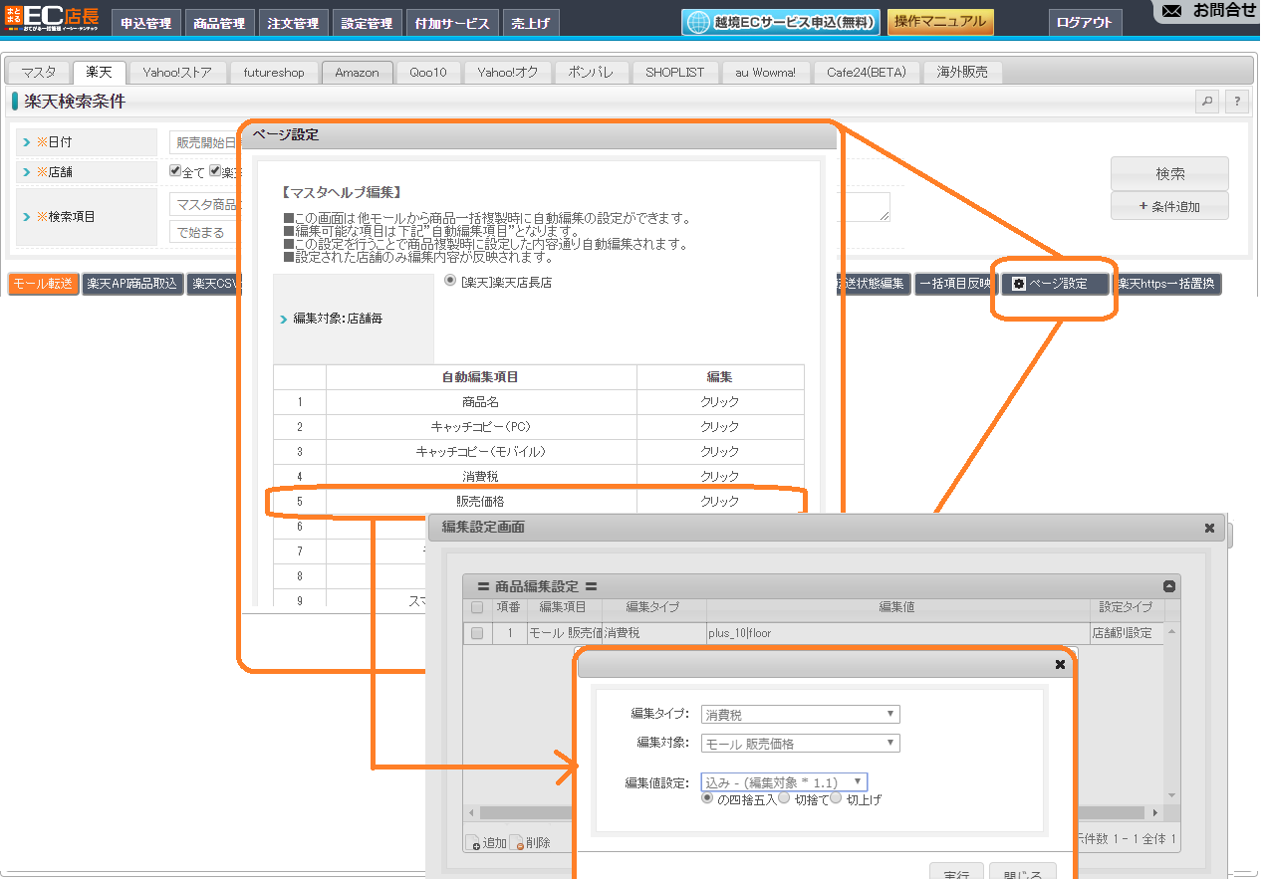Click the question mark help icon
This screenshot has height=879, width=1266.
[x=1237, y=102]
